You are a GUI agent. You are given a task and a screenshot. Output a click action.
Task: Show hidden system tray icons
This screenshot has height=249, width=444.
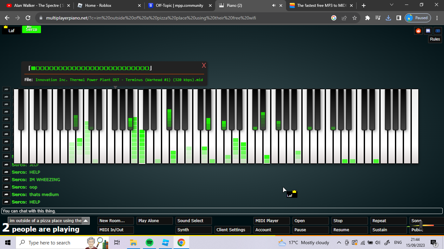point(339,243)
